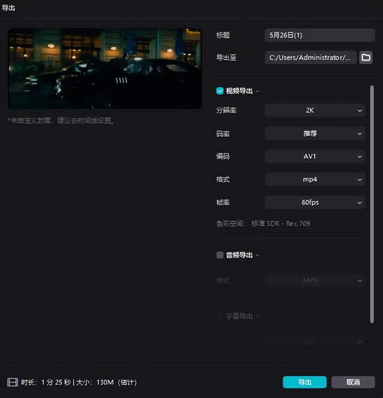Toggle the 字幕导出 checkbox
This screenshot has width=383, height=398.
coord(220,316)
